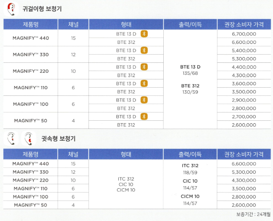
Task: Click 권장 소비자 가격 header in the 귀걸이형 table
Action: (244, 25)
